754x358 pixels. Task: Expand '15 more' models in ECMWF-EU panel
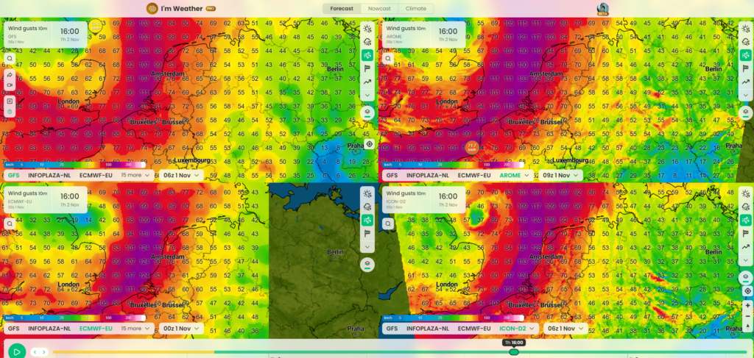pyautogui.click(x=135, y=329)
